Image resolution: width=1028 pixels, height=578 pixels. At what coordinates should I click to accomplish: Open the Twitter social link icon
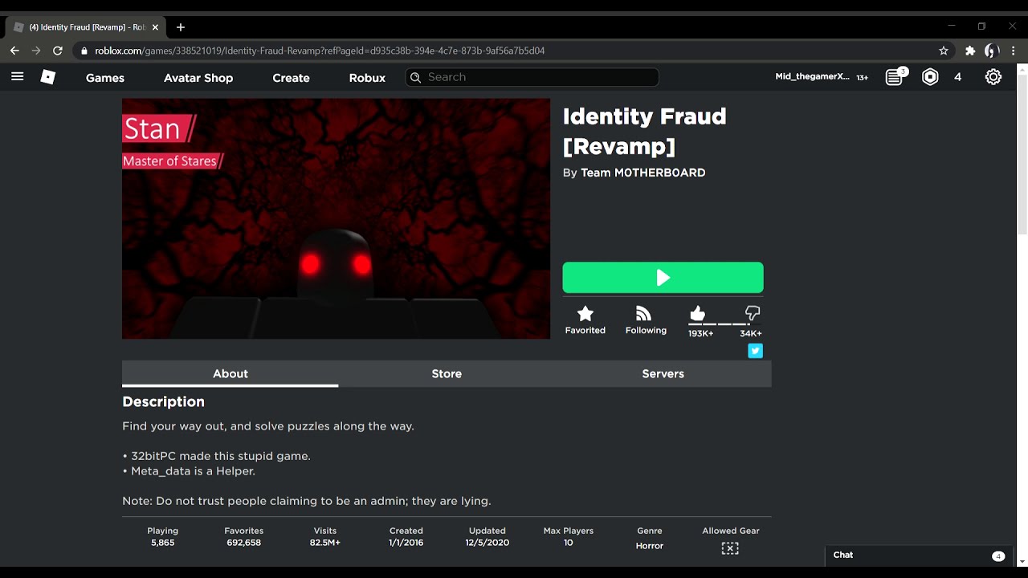(755, 351)
